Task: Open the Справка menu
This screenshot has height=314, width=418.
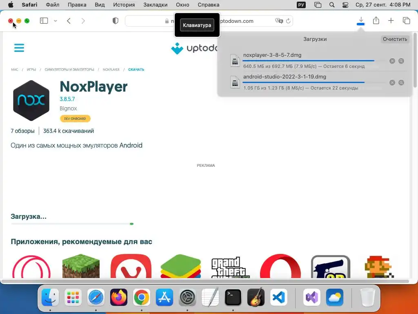Action: pyautogui.click(x=209, y=5)
